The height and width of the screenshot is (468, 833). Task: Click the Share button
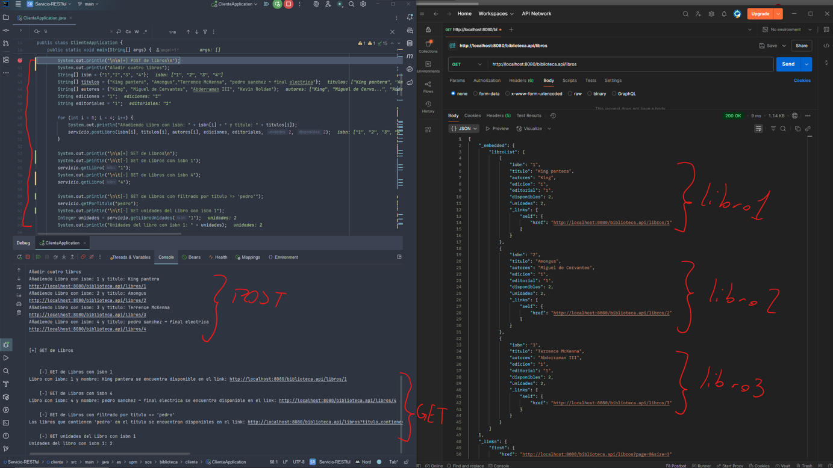[801, 46]
